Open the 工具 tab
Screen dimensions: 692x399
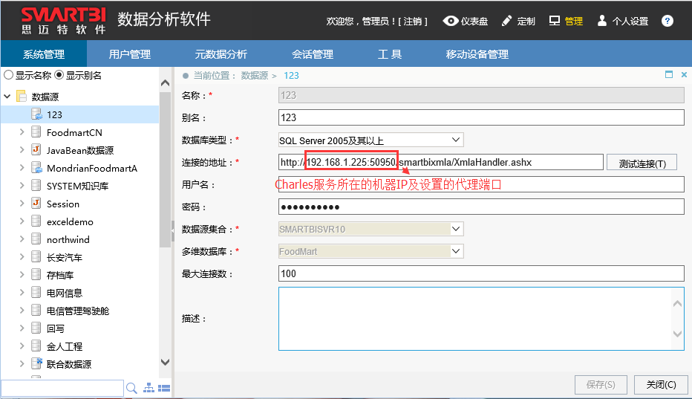pyautogui.click(x=390, y=54)
